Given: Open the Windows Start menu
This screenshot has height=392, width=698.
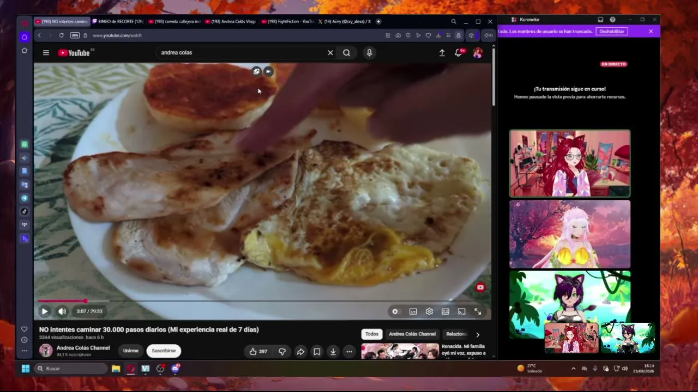Looking at the screenshot, I should [x=26, y=369].
